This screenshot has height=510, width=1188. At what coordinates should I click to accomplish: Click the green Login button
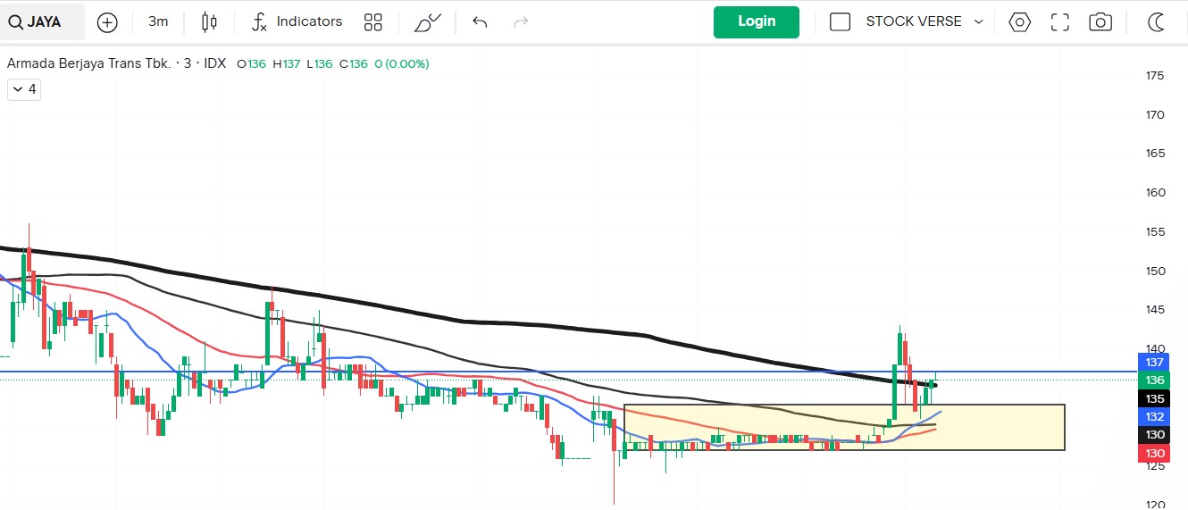[757, 21]
